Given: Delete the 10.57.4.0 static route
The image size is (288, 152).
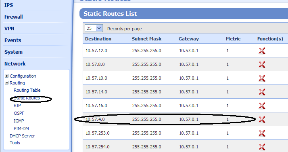Looking at the screenshot, I should tap(262, 119).
